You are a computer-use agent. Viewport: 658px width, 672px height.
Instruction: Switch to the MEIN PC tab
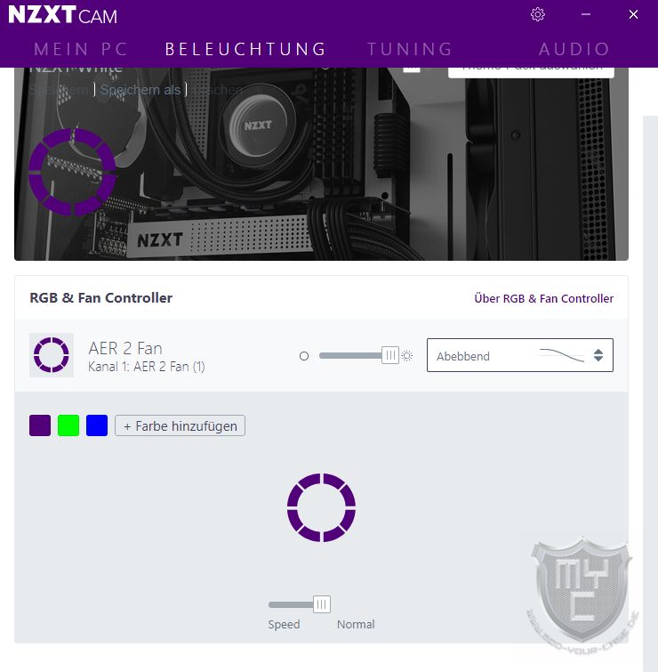81,49
